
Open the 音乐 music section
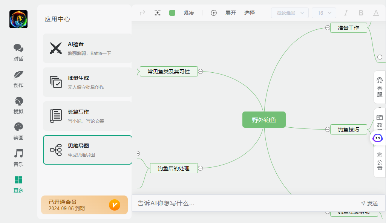coord(18,158)
